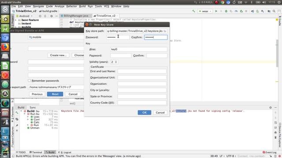
Task: Click the pin tab icon in Build panel
Action: coord(17,126)
